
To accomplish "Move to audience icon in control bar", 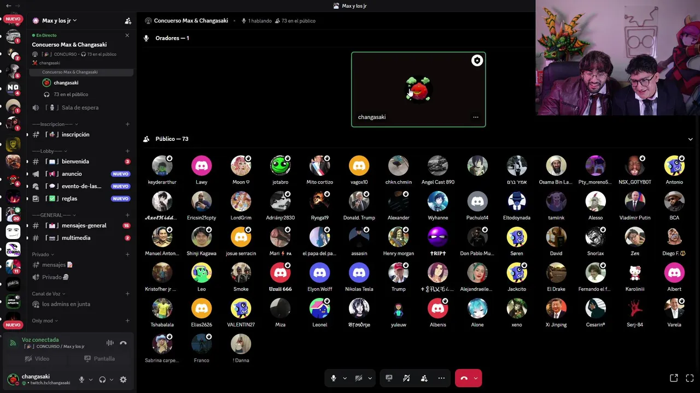I will tap(424, 378).
